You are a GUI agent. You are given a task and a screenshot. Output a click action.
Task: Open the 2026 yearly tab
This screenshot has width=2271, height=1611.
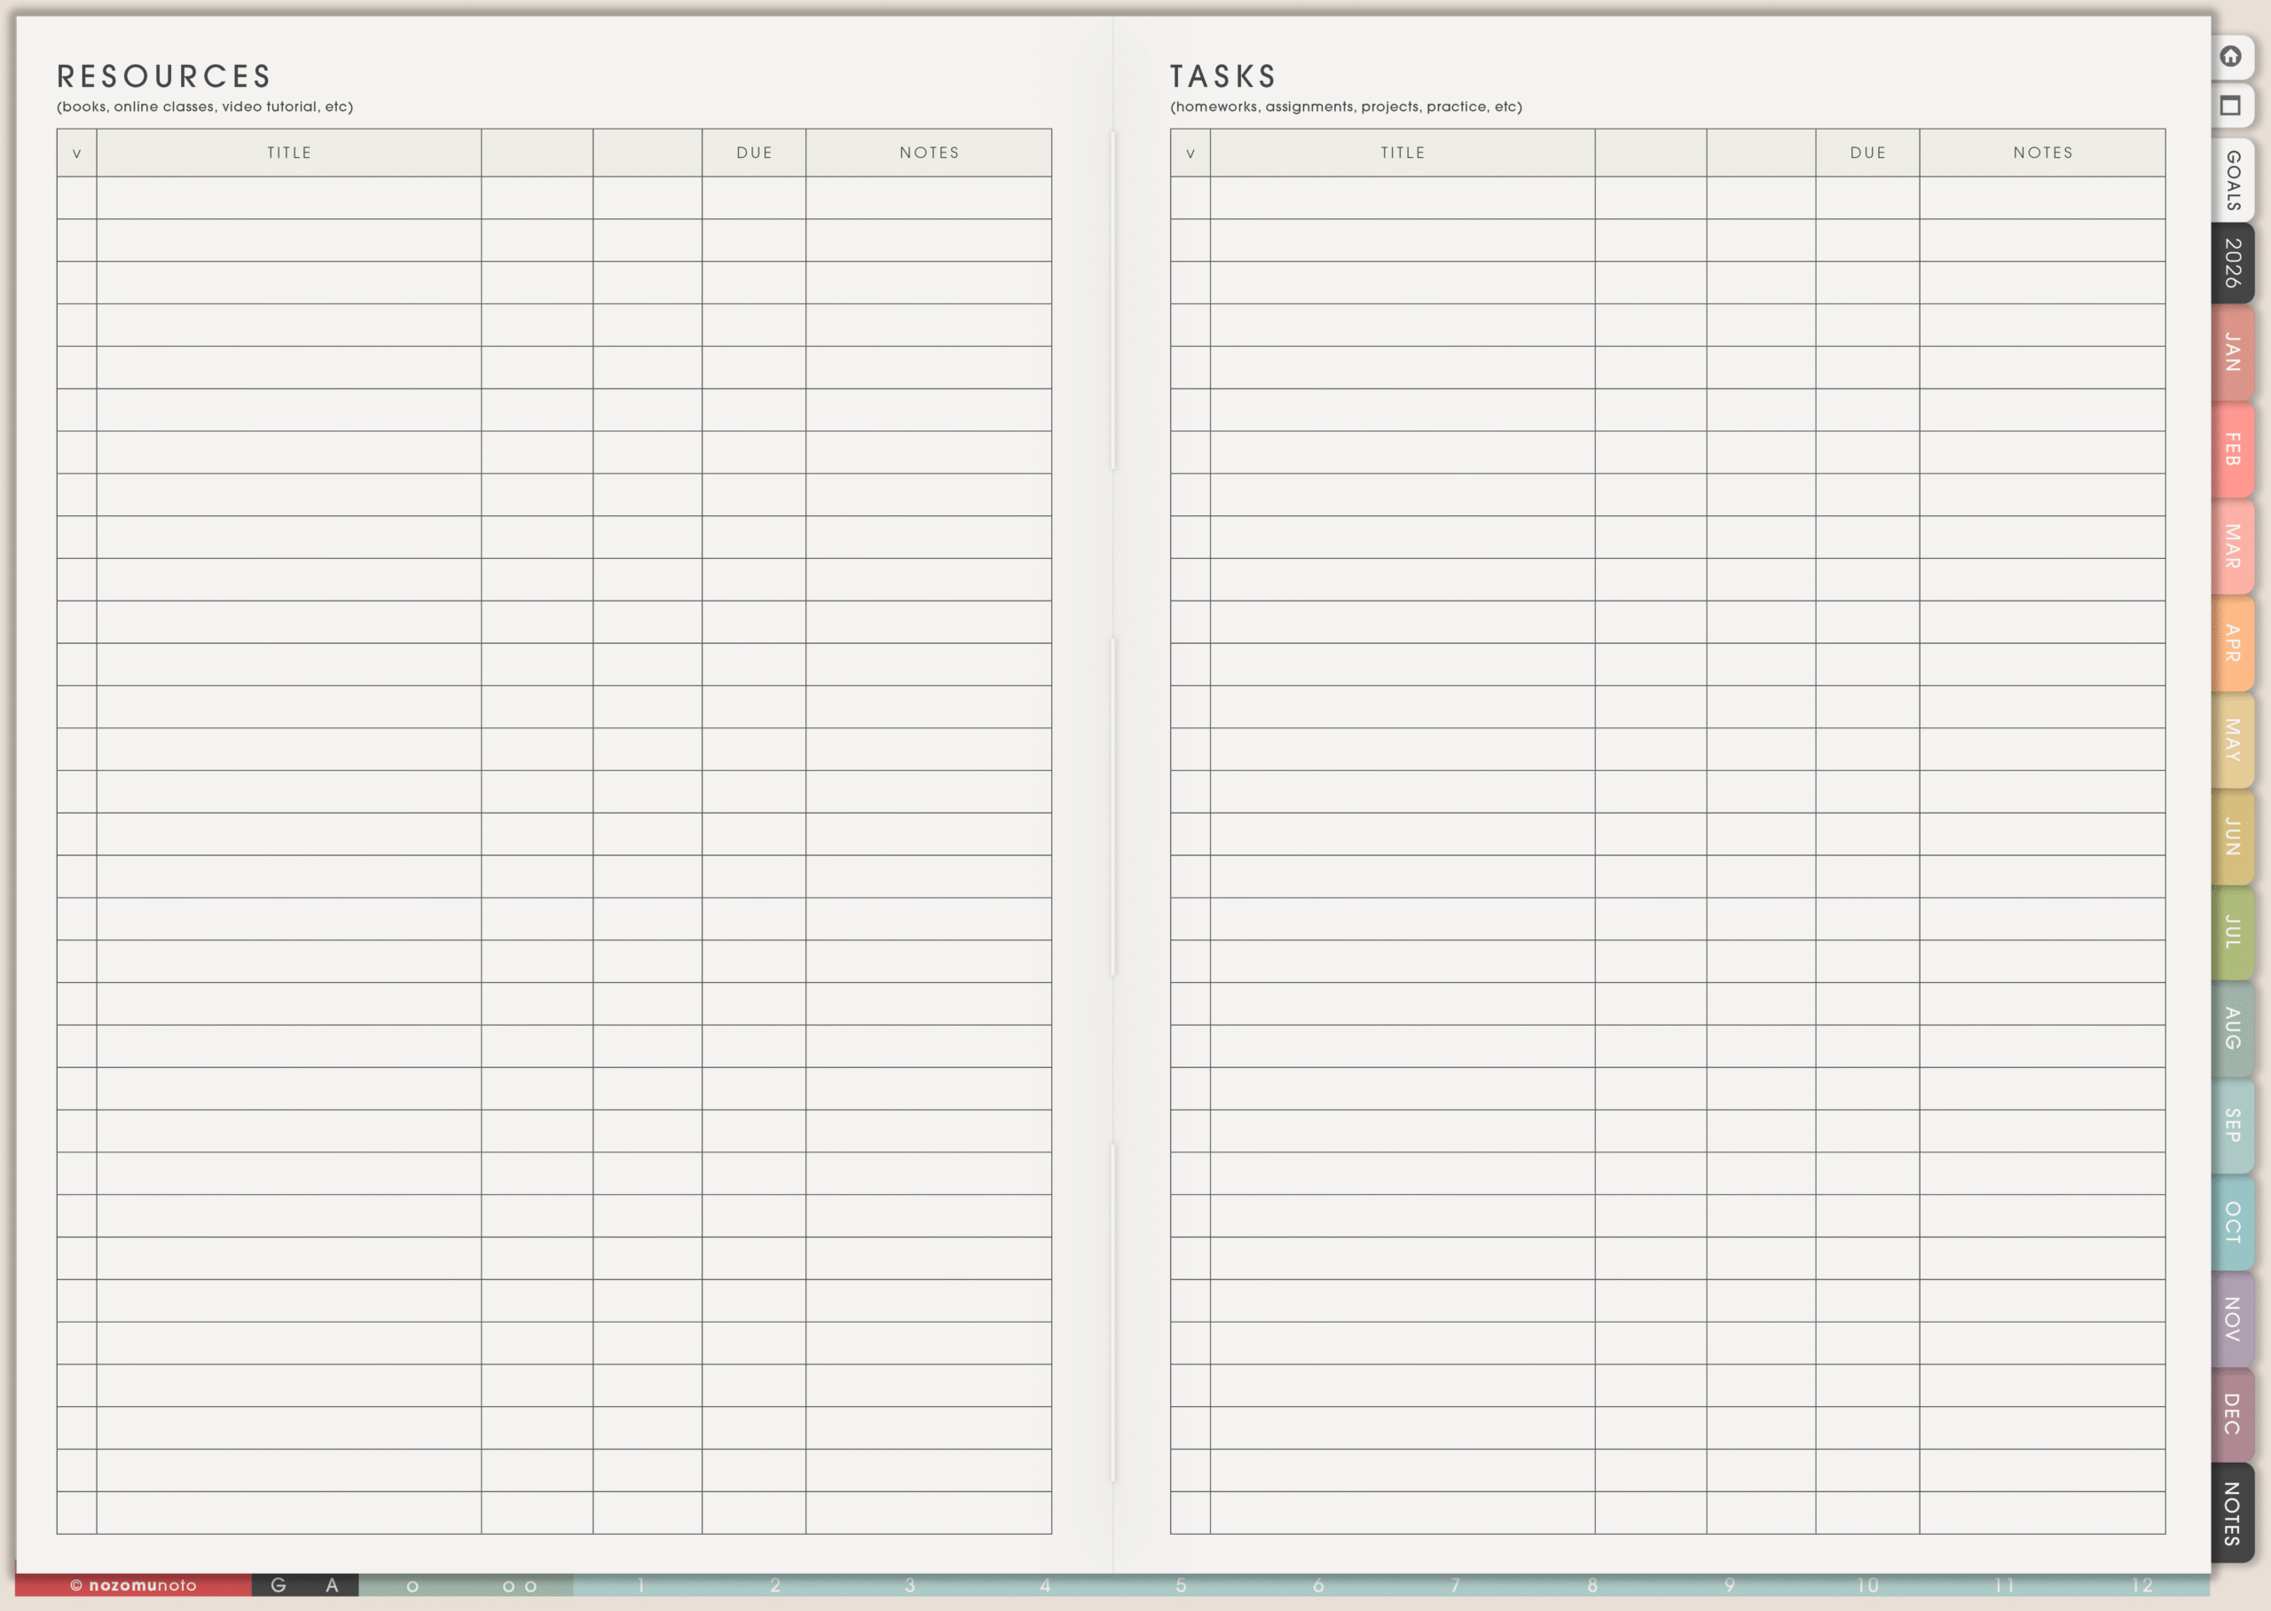point(2232,263)
